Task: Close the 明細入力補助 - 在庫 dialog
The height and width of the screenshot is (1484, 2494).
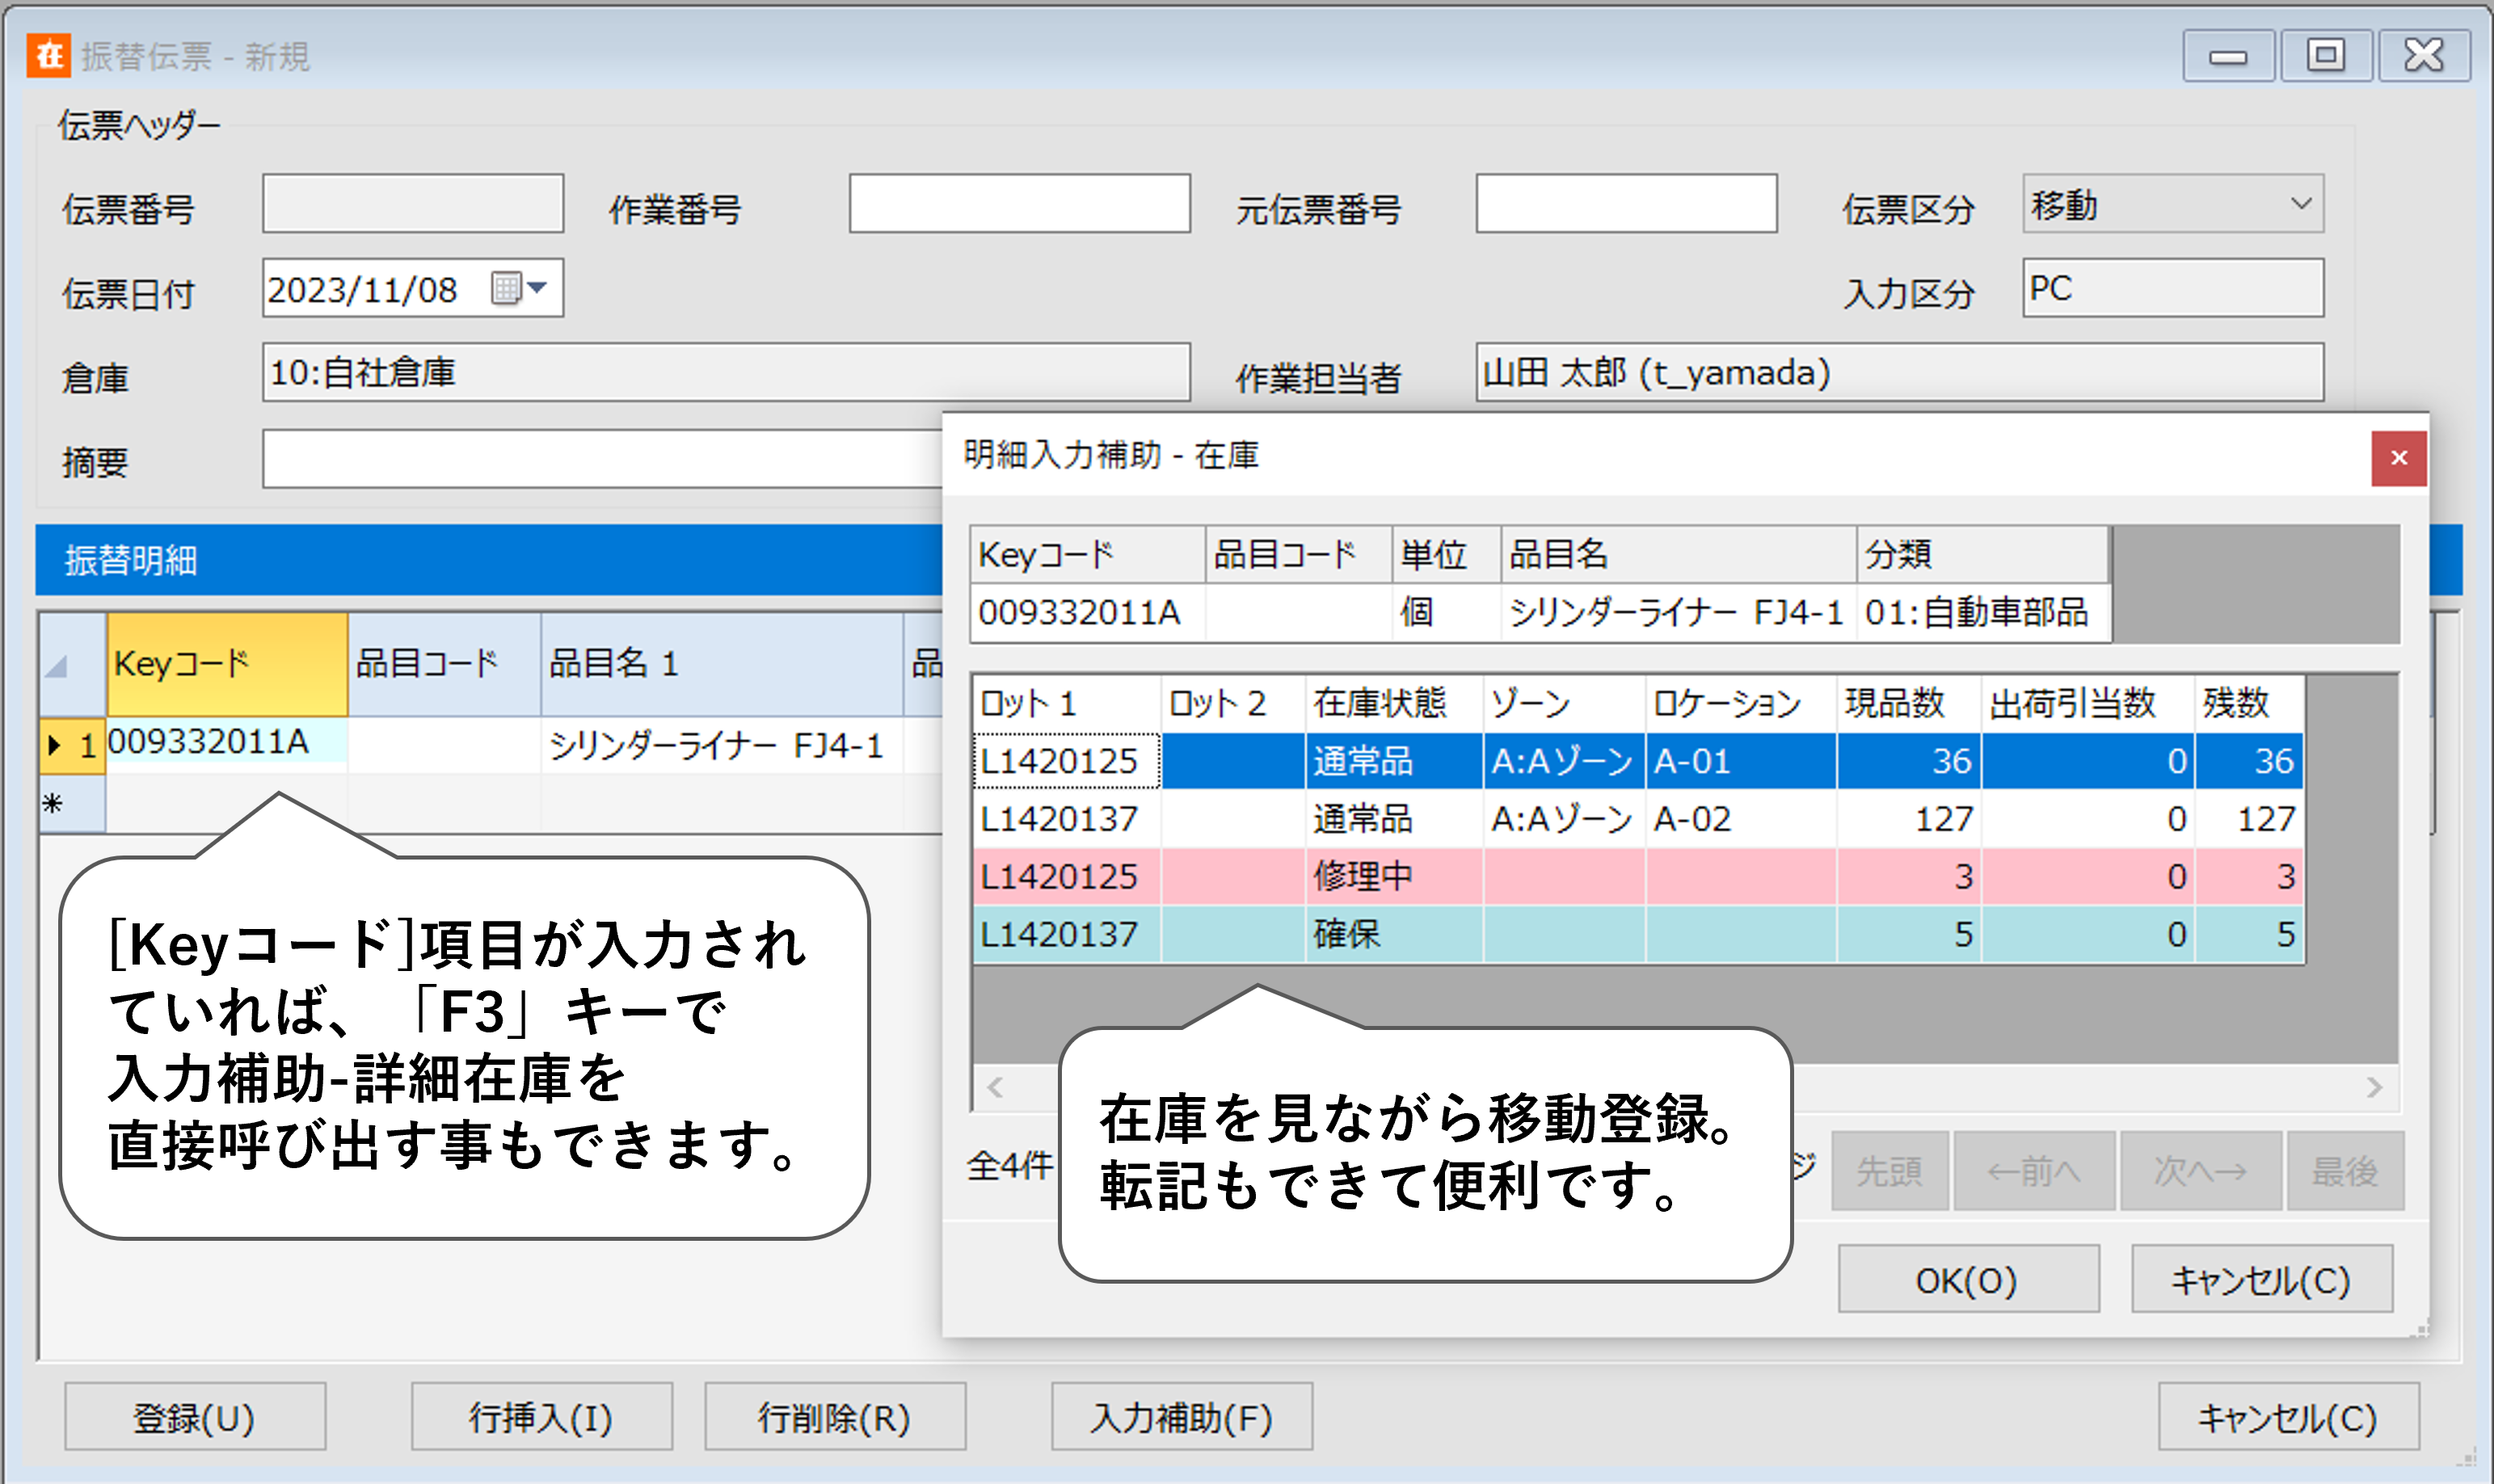Action: (x=2398, y=458)
